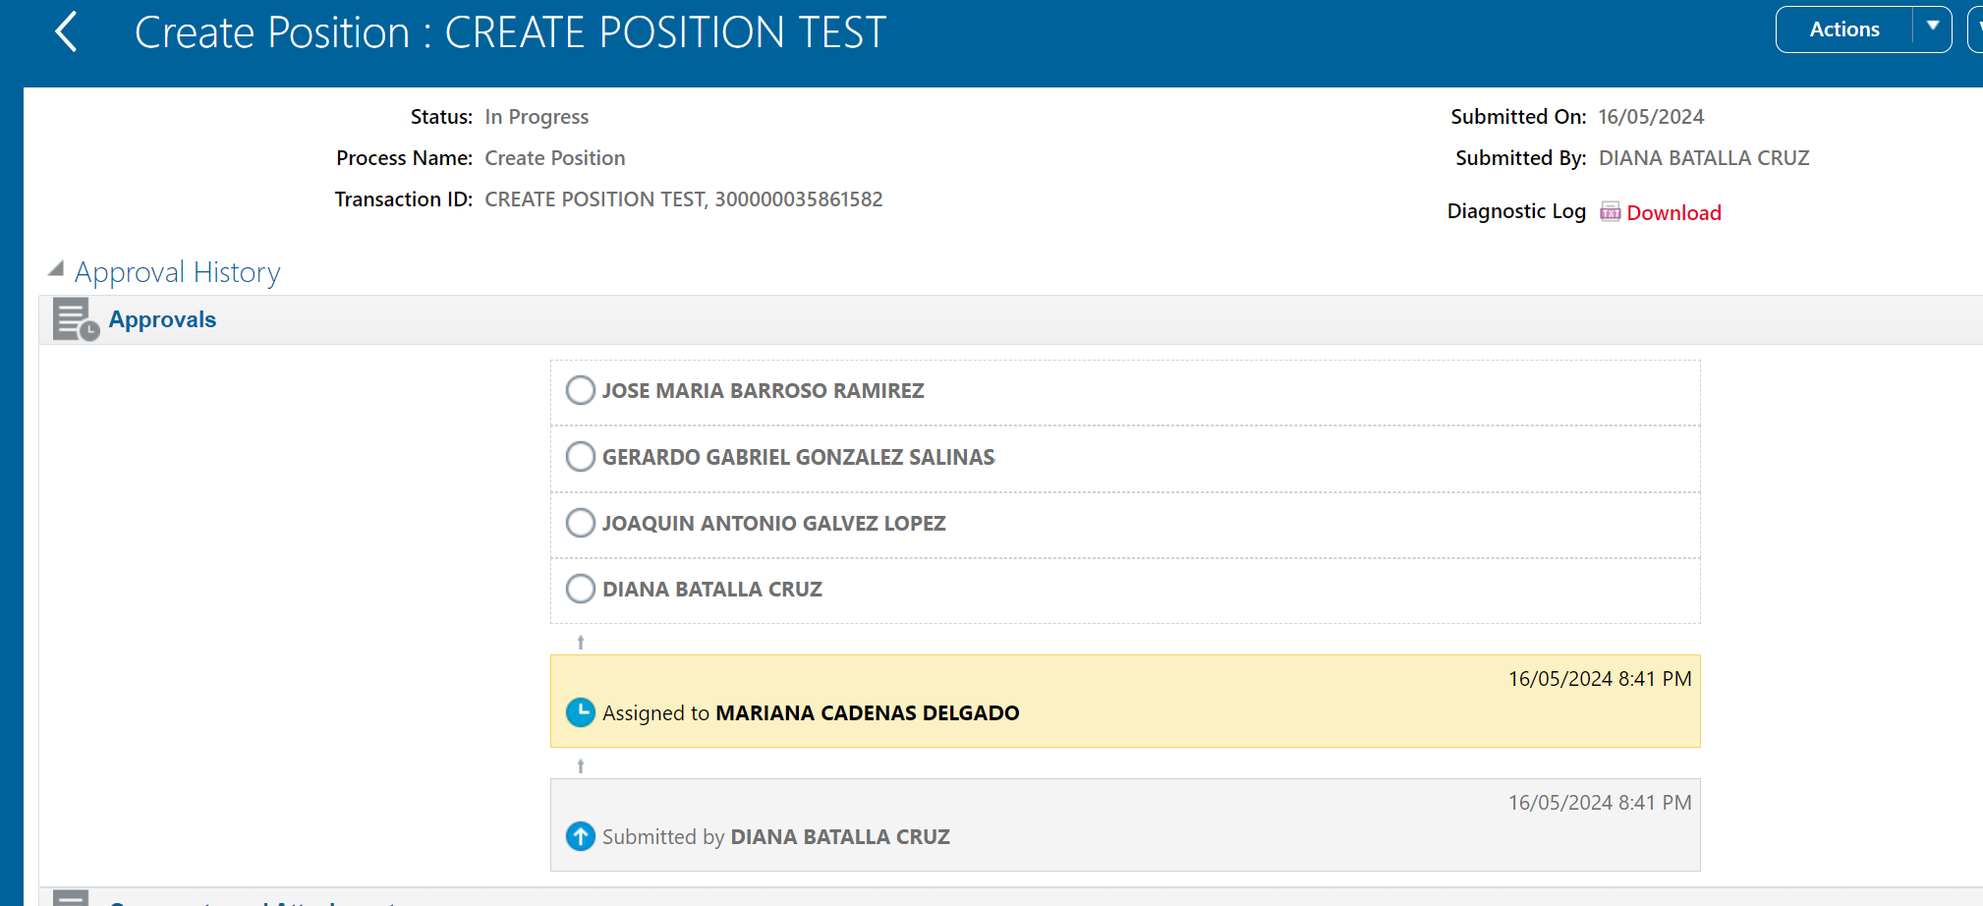
Task: Click the Approval History heading
Action: tap(178, 271)
